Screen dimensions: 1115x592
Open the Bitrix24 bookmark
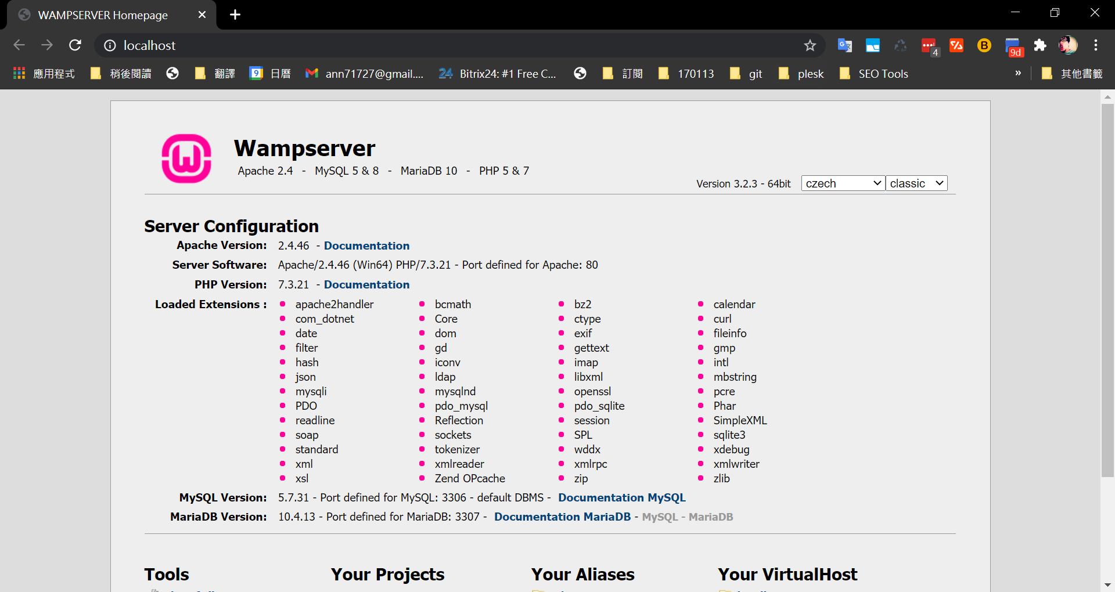497,74
